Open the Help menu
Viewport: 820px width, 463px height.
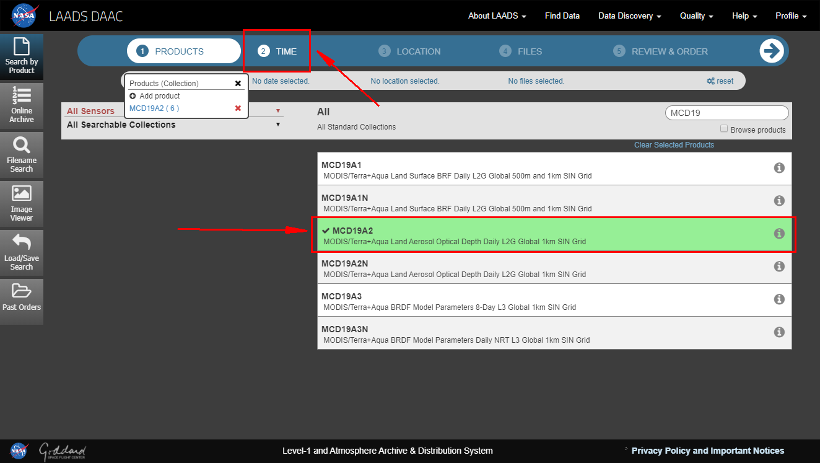click(745, 15)
